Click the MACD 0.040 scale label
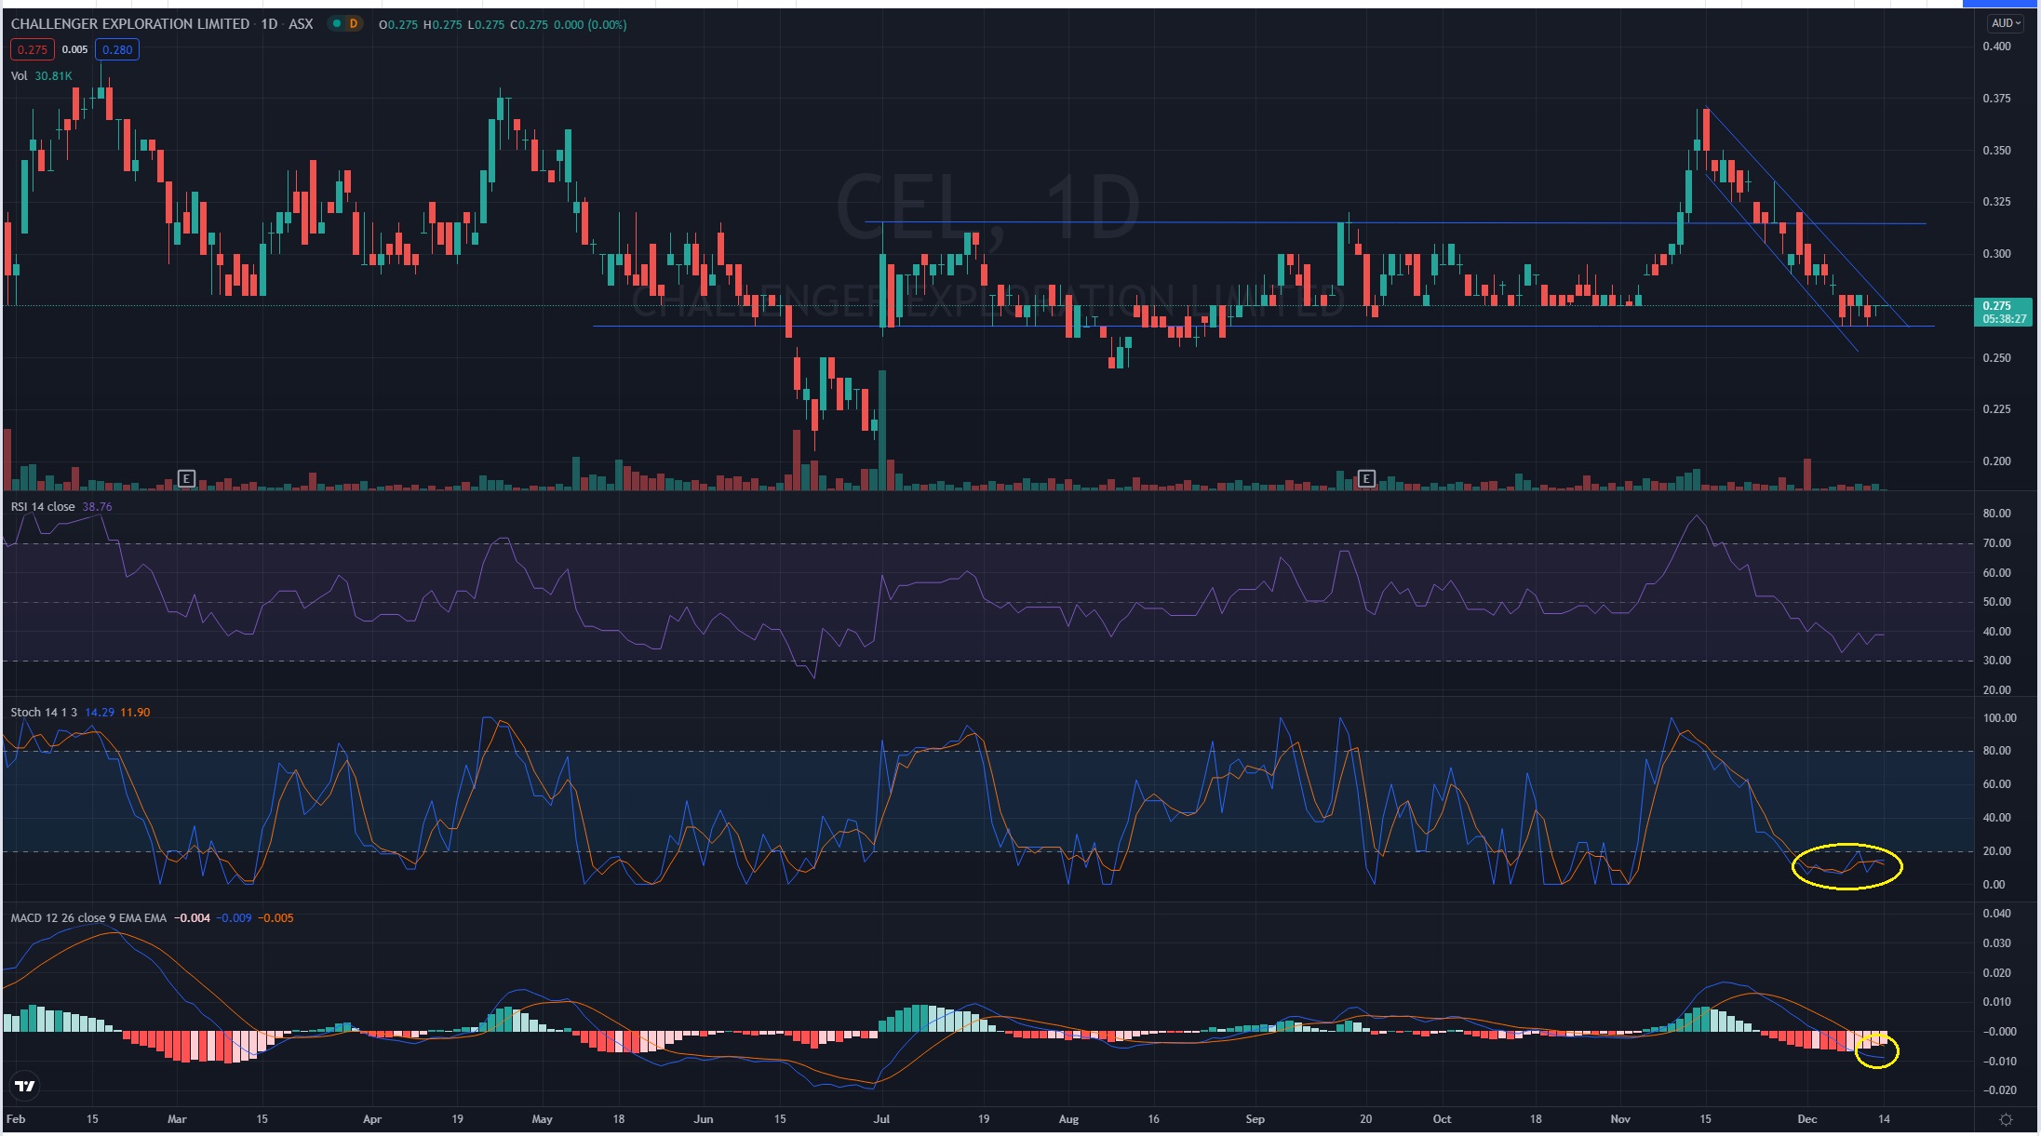The image size is (2041, 1136). 1996,914
